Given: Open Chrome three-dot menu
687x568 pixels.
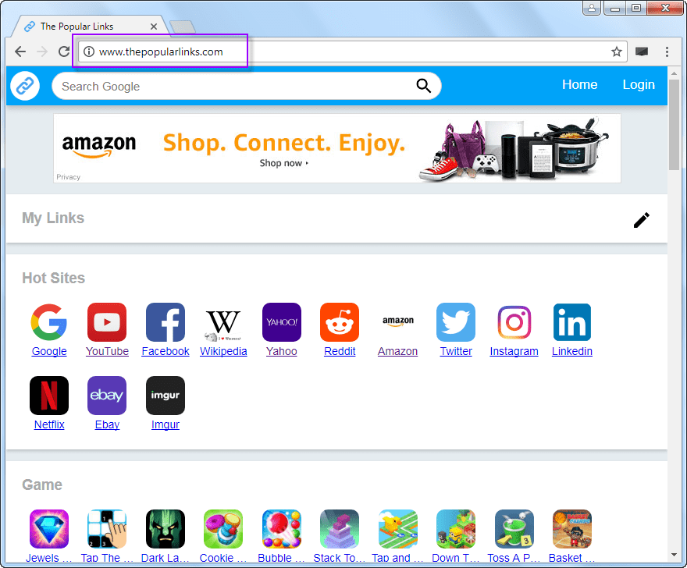Looking at the screenshot, I should point(667,51).
